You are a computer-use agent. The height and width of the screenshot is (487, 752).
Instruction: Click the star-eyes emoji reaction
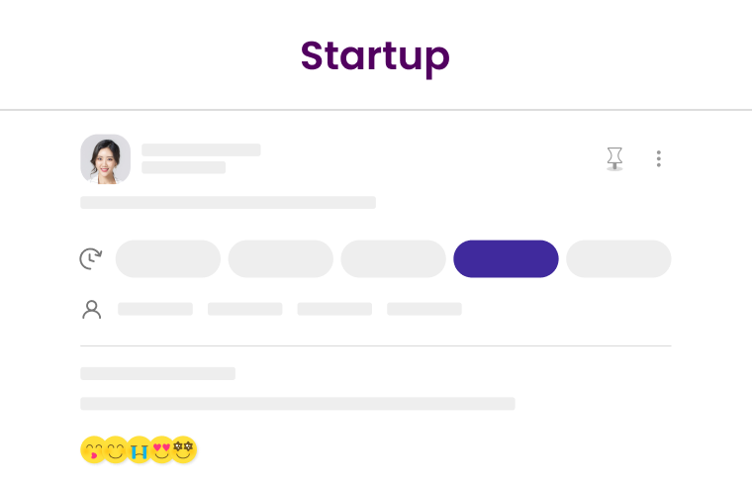coord(184,449)
